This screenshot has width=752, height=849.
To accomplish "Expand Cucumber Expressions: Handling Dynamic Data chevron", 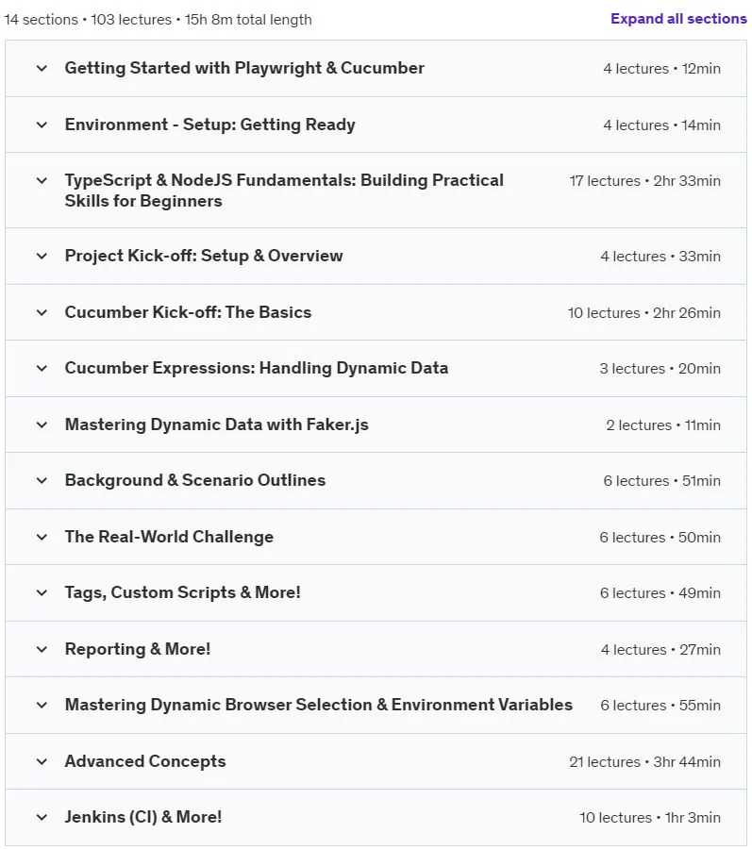I will (x=42, y=368).
